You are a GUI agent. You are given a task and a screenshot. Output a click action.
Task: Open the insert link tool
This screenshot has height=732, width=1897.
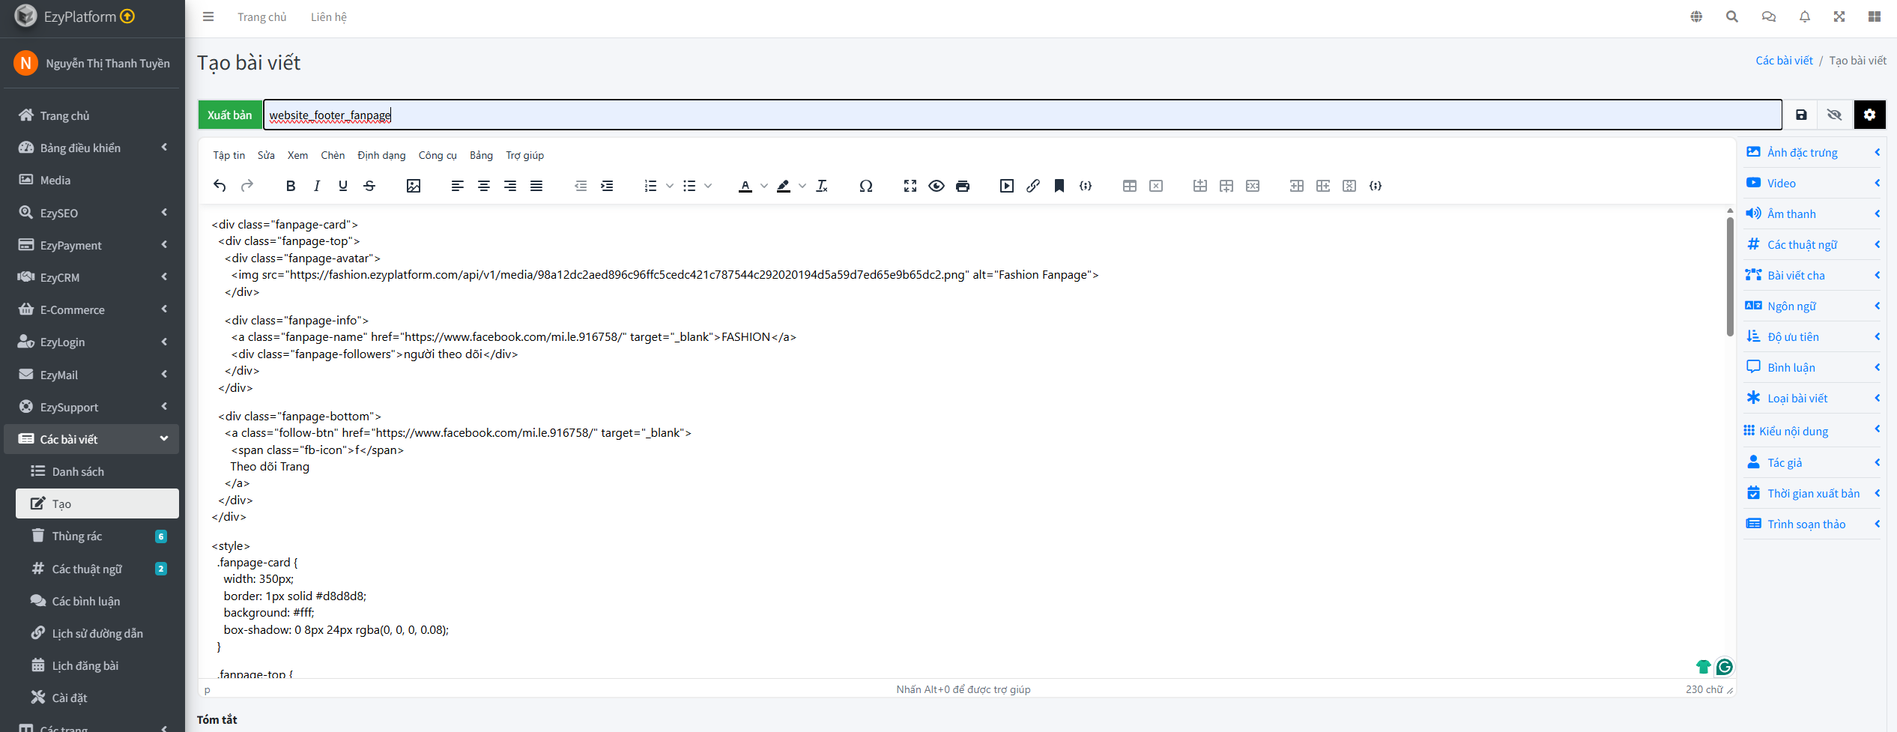(x=1032, y=186)
